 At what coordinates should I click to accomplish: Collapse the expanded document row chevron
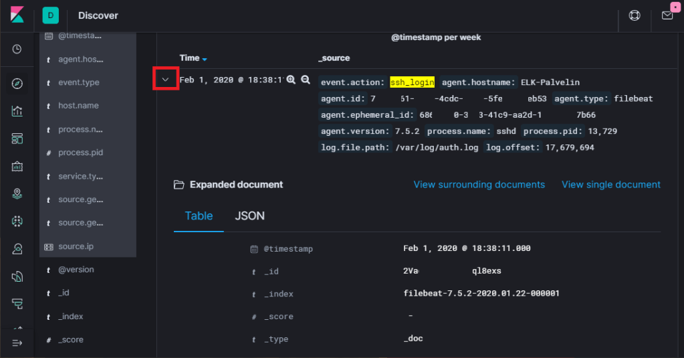pyautogui.click(x=165, y=80)
